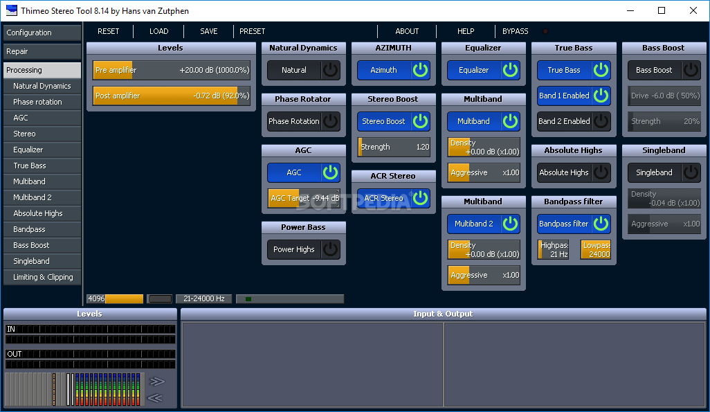The height and width of the screenshot is (412, 710).
Task: Switch off the Multiband 2 label button
Action: point(474,224)
